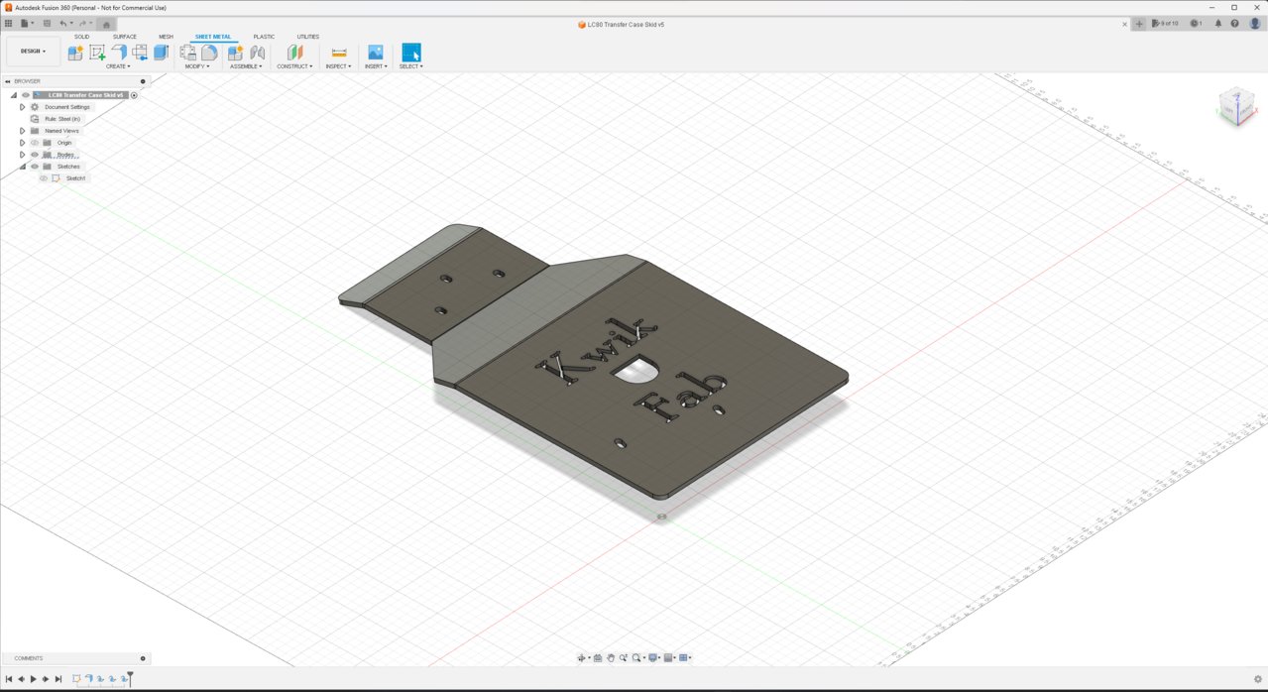Select the Unfold tool in Modify group
Image resolution: width=1268 pixels, height=692 pixels.
tap(187, 53)
